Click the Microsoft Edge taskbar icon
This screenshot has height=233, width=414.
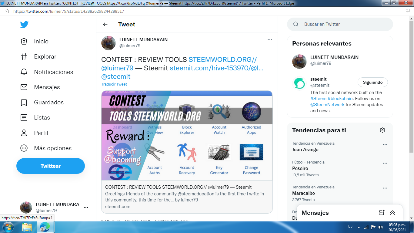(x=45, y=227)
